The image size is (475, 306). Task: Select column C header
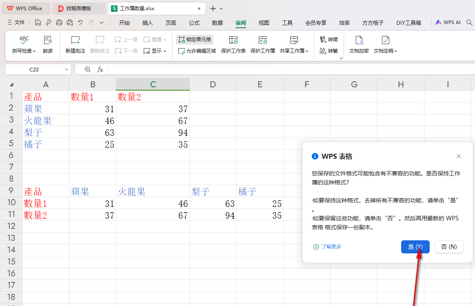click(x=153, y=84)
